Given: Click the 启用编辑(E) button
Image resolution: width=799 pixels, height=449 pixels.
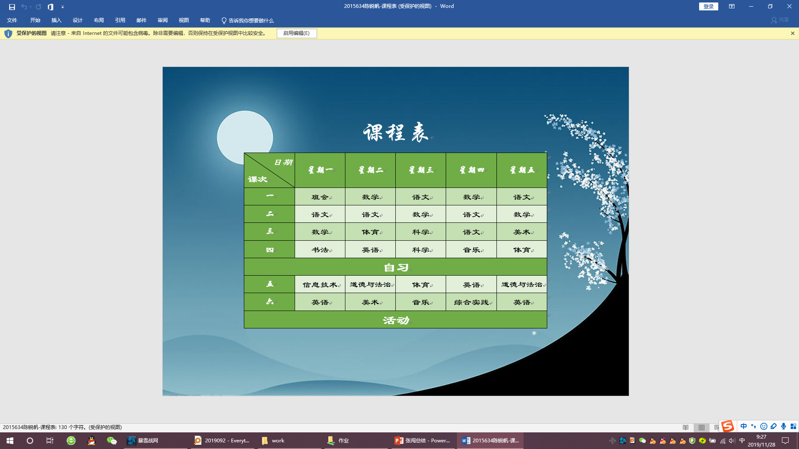Looking at the screenshot, I should click(x=296, y=33).
